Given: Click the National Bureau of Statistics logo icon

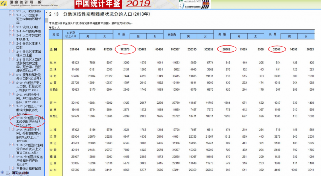Looking at the screenshot, I should click(4, 3).
